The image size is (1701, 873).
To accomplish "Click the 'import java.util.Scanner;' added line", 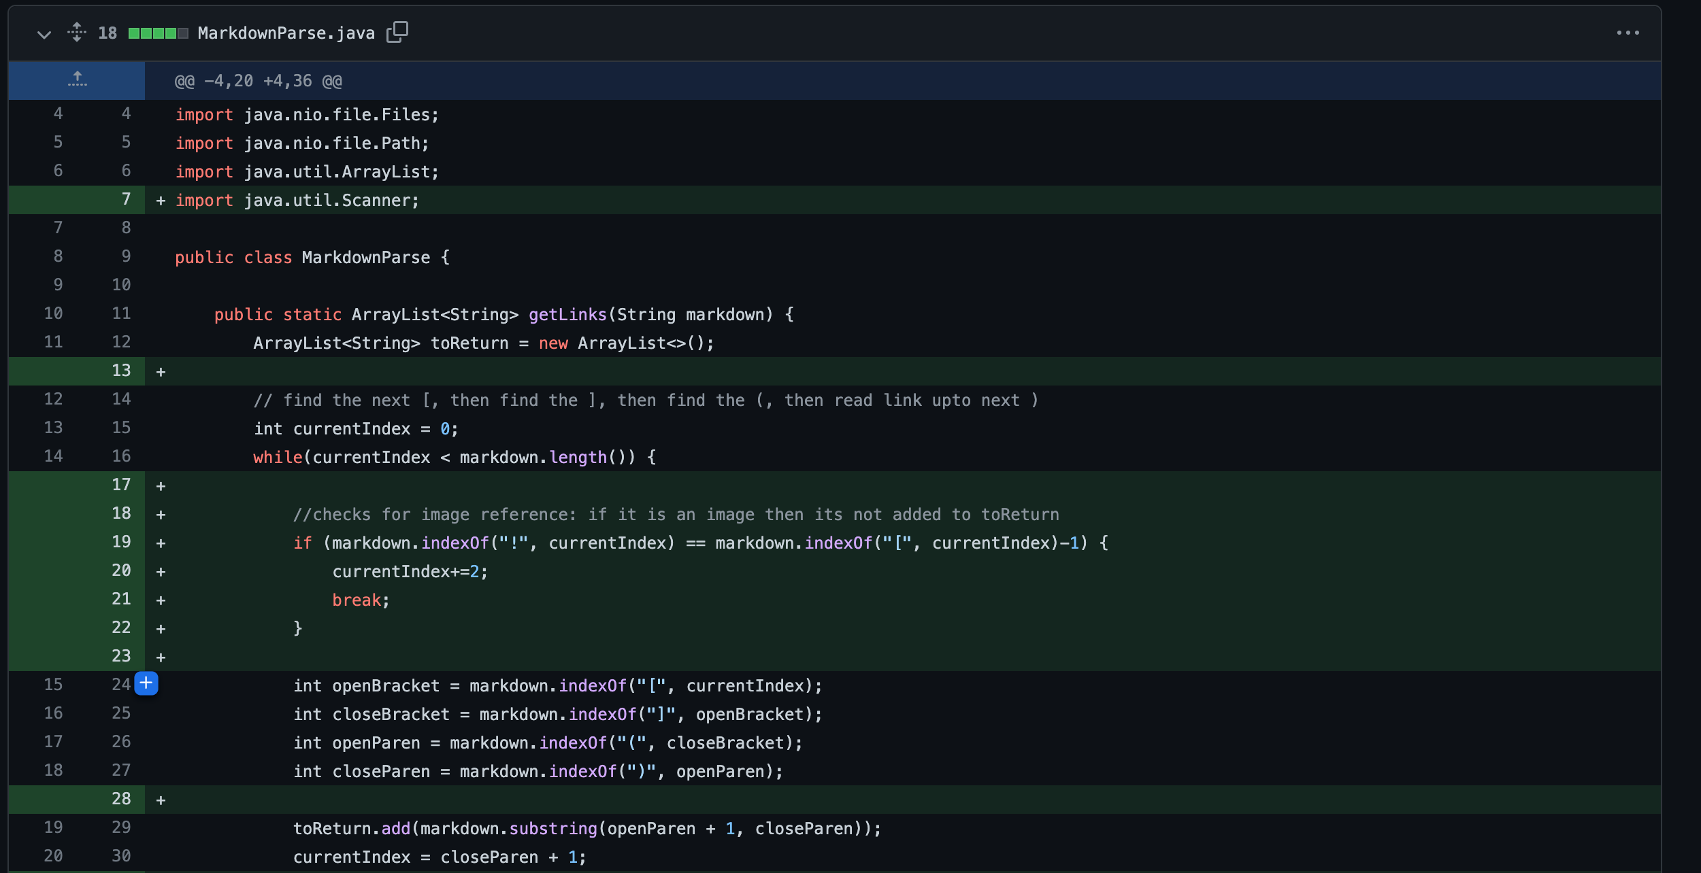I will coord(297,201).
